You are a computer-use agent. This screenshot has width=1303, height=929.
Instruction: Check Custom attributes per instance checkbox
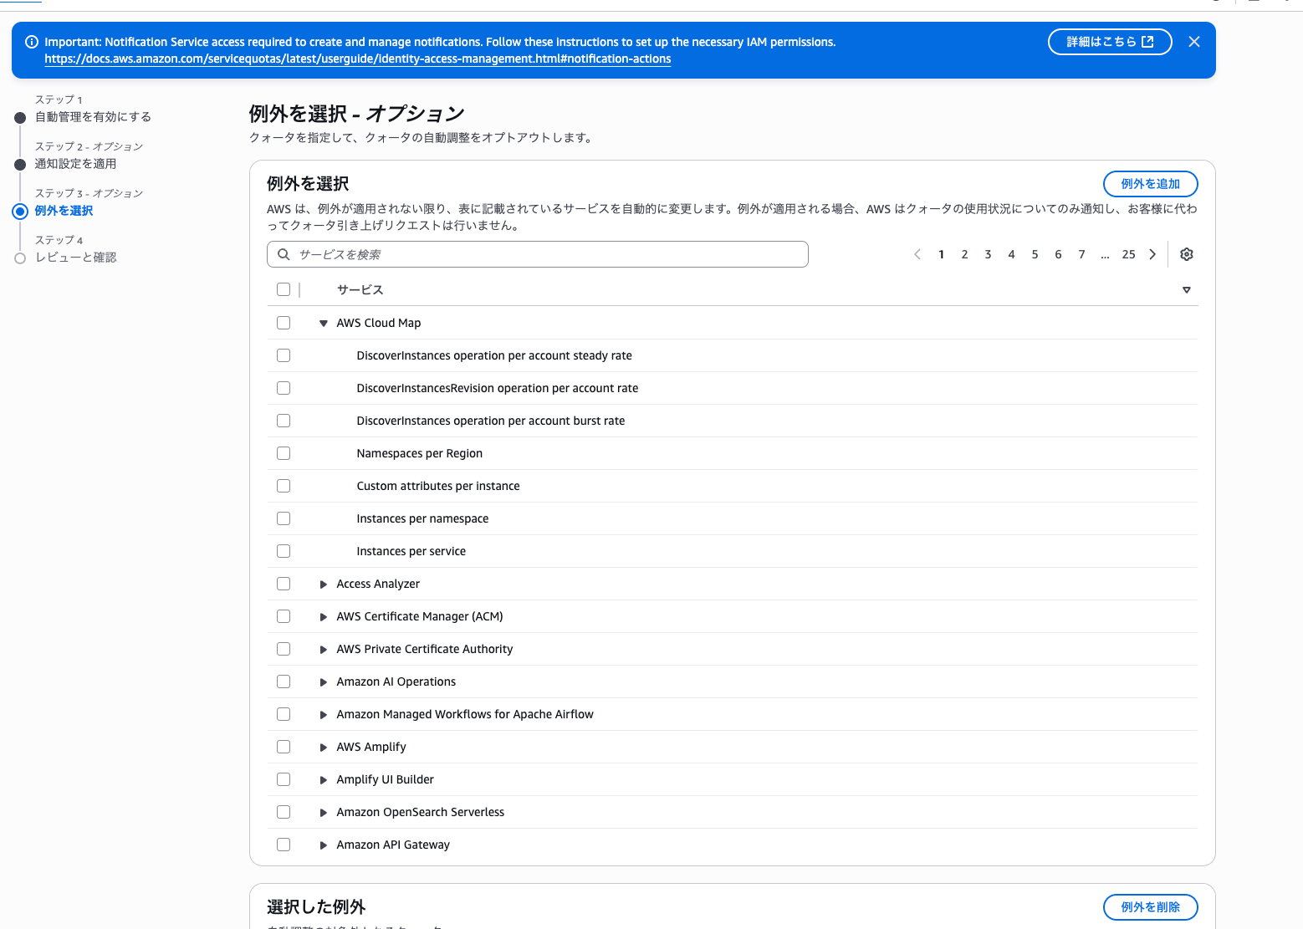[284, 486]
